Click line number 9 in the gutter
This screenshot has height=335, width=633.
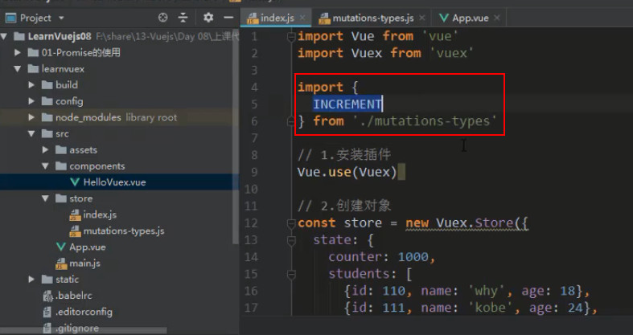tap(254, 172)
